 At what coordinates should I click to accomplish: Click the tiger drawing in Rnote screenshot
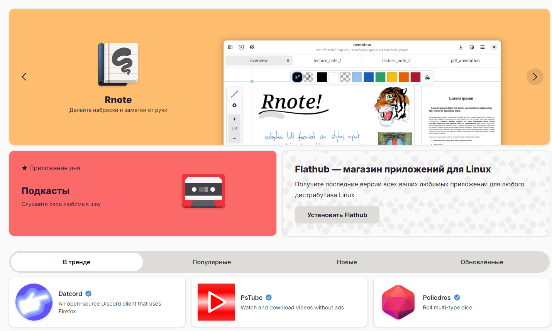tap(392, 107)
